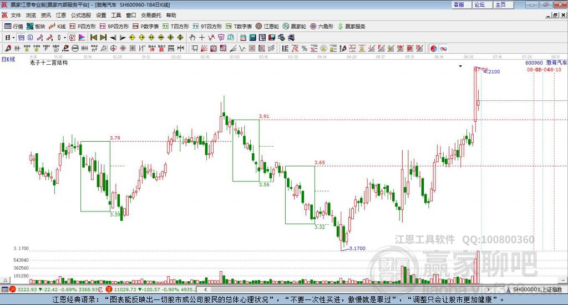Click the 600960 stock code label
Viewport: 568px width, 305px height.
(534, 63)
